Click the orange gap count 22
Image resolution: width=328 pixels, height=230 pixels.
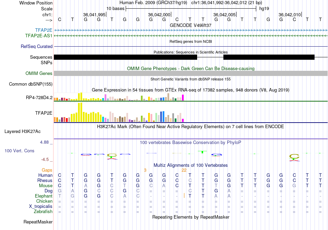pos(184,170)
